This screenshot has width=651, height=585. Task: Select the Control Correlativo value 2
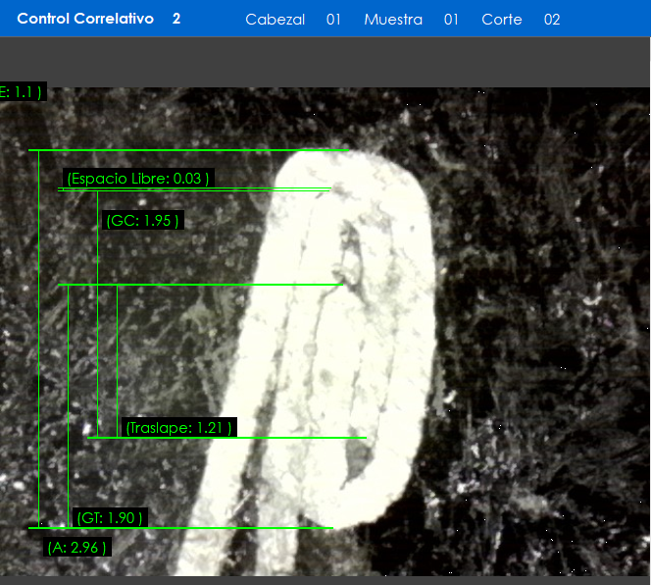176,19
